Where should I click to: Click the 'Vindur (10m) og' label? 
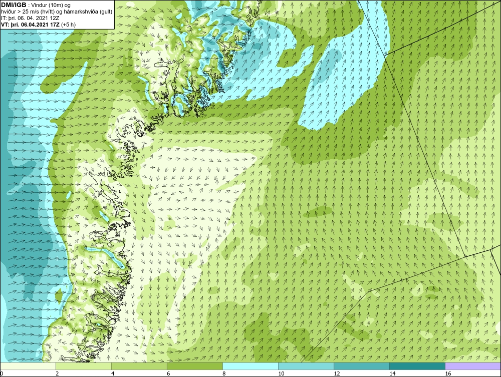pos(51,5)
